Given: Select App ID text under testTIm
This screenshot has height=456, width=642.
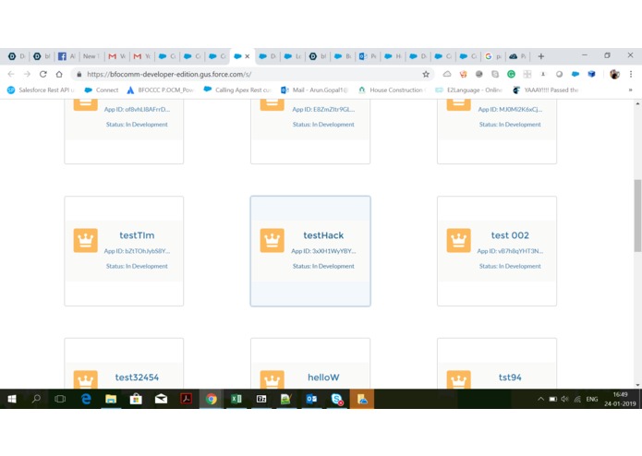Looking at the screenshot, I should pos(137,251).
